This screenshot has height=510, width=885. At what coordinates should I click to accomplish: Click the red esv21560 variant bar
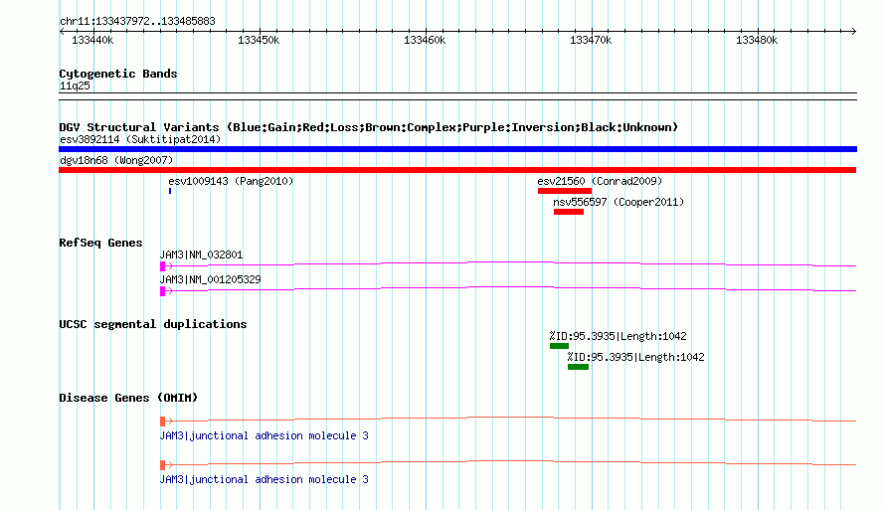565,191
